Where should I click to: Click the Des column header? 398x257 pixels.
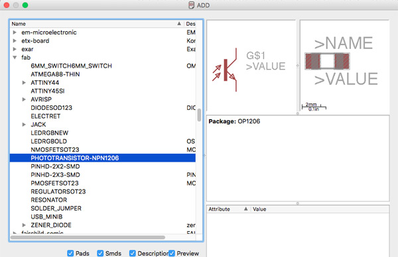190,24
